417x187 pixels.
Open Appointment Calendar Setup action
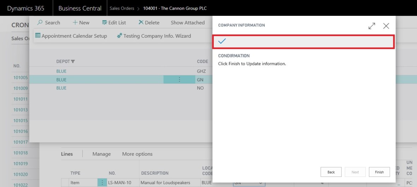pyautogui.click(x=71, y=36)
